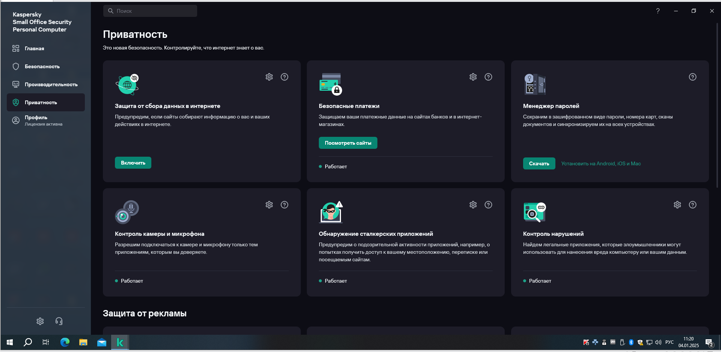Click Менеджер паролей card title
The width and height of the screenshot is (721, 352).
(551, 106)
